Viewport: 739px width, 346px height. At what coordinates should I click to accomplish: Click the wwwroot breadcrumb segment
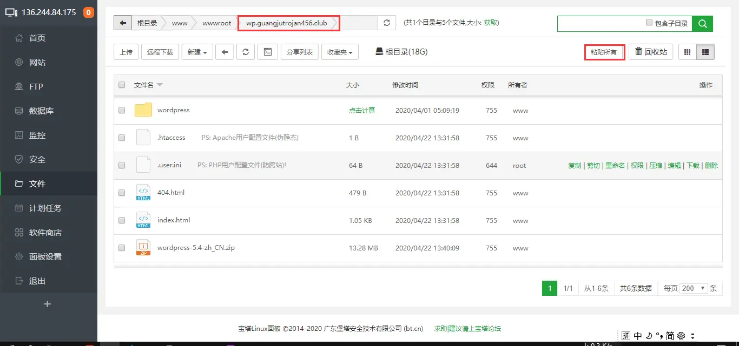point(217,23)
